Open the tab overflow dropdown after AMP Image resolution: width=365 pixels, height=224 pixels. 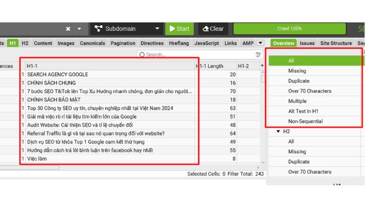pos(260,43)
